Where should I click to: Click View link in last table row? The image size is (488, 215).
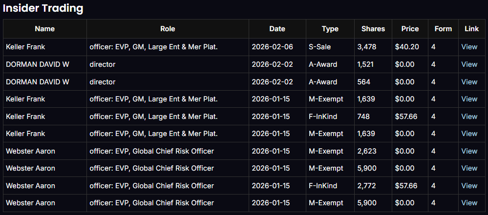point(469,203)
